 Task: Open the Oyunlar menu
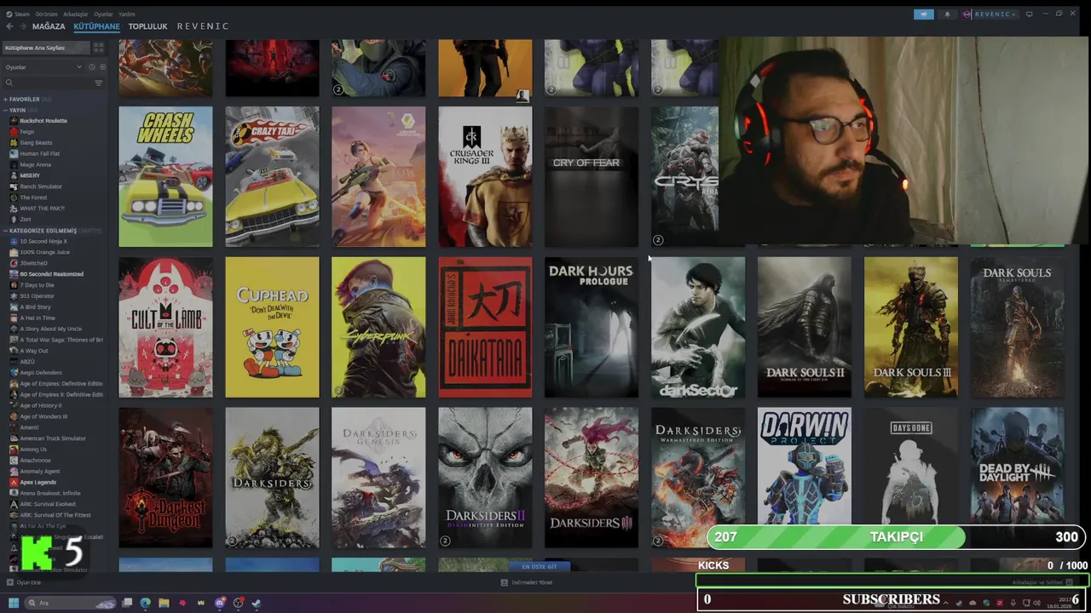(x=103, y=14)
